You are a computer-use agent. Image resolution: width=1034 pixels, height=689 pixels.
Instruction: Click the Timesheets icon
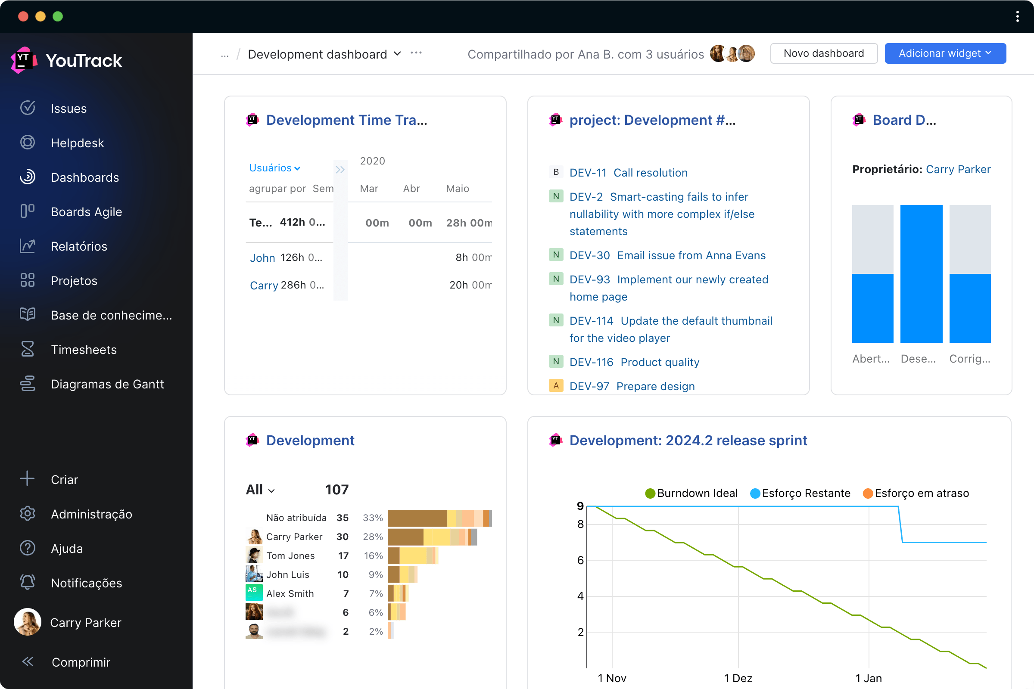pos(27,349)
